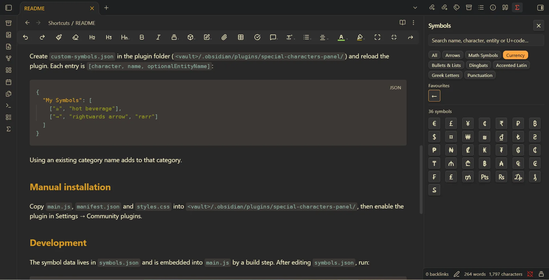Apply H2 heading from toolbar
This screenshot has height=280, width=549.
point(92,37)
